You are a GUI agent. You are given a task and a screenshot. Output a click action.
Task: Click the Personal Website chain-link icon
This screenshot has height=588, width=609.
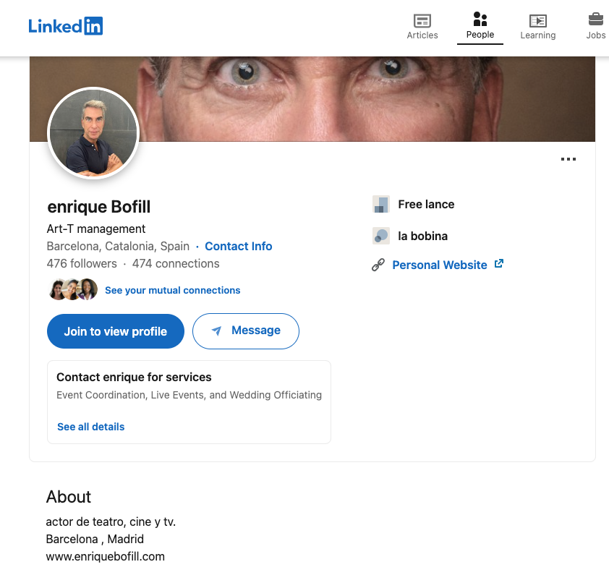(x=378, y=265)
